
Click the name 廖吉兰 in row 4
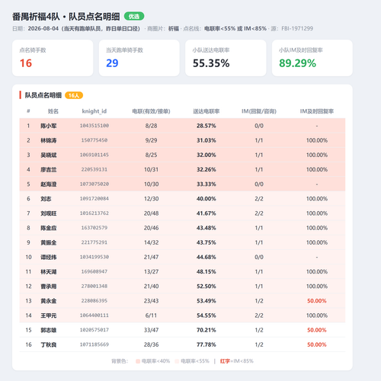point(49,170)
